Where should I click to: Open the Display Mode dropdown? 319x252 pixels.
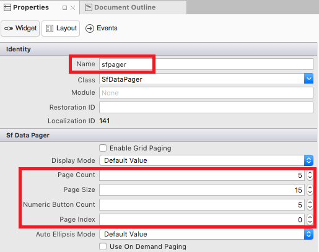[206, 160]
